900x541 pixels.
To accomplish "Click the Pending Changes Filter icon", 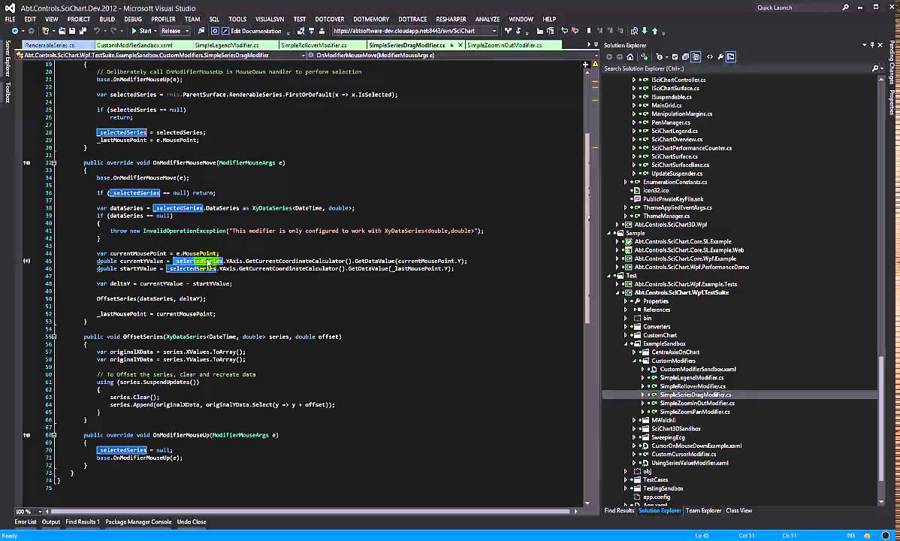I will 659,57.
